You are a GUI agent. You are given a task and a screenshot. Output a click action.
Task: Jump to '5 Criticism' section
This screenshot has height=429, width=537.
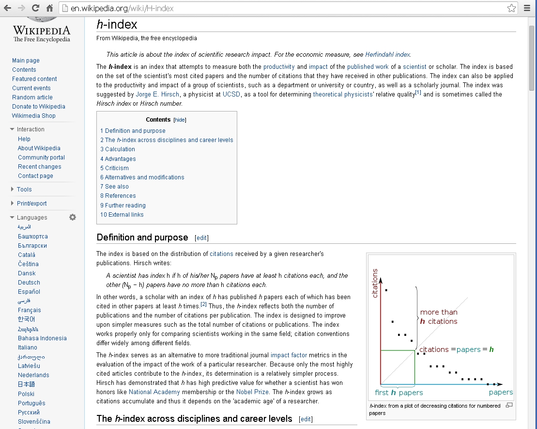(114, 168)
